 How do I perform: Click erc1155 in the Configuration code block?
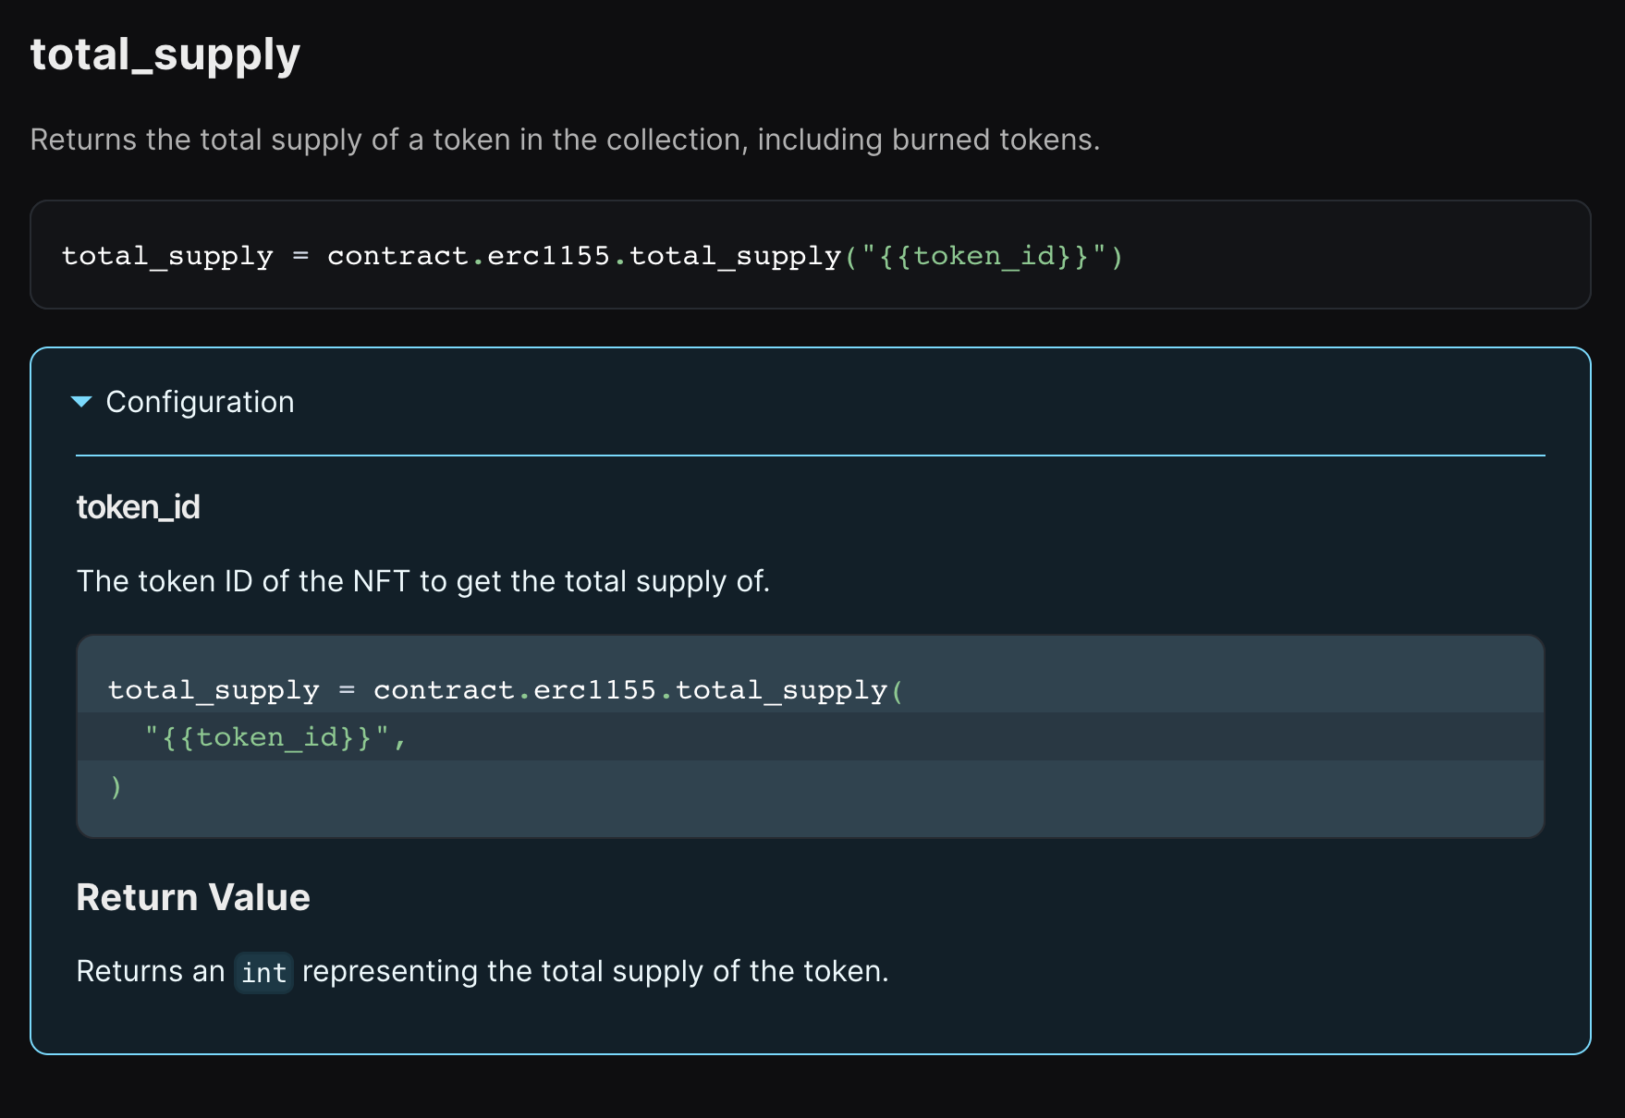(x=594, y=690)
